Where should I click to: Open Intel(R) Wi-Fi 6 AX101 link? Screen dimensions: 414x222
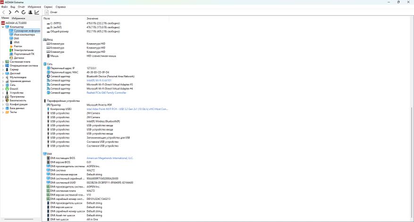point(99,81)
